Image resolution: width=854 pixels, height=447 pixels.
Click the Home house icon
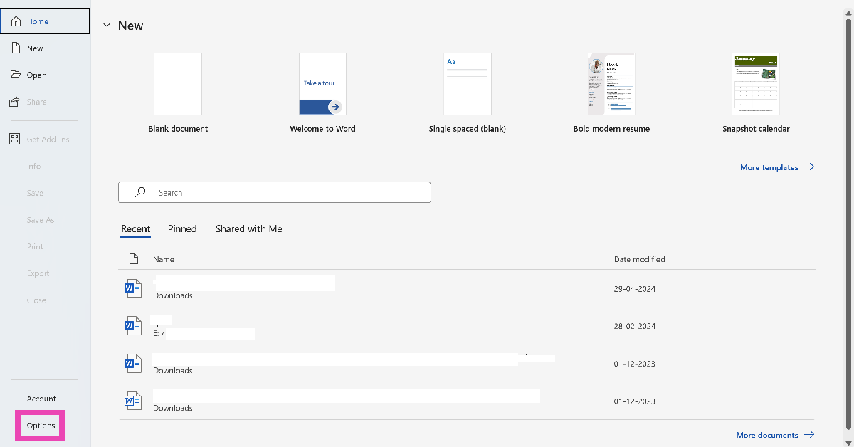click(x=14, y=21)
